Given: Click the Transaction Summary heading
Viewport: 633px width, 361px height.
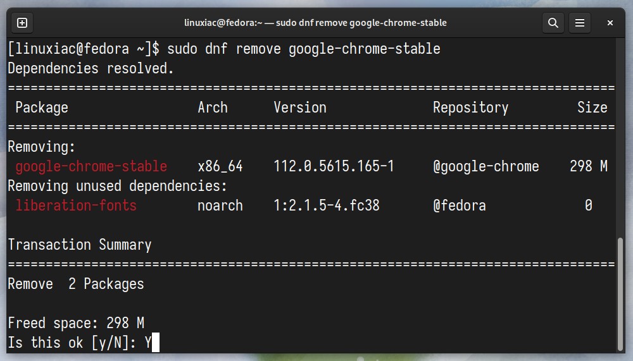Looking at the screenshot, I should click(x=80, y=245).
